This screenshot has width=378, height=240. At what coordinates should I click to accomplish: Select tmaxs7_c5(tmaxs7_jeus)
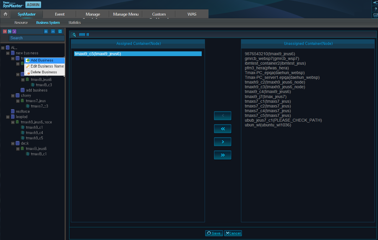268,115
